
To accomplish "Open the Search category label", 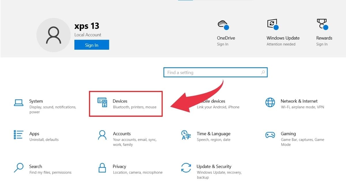I will coord(35,166).
